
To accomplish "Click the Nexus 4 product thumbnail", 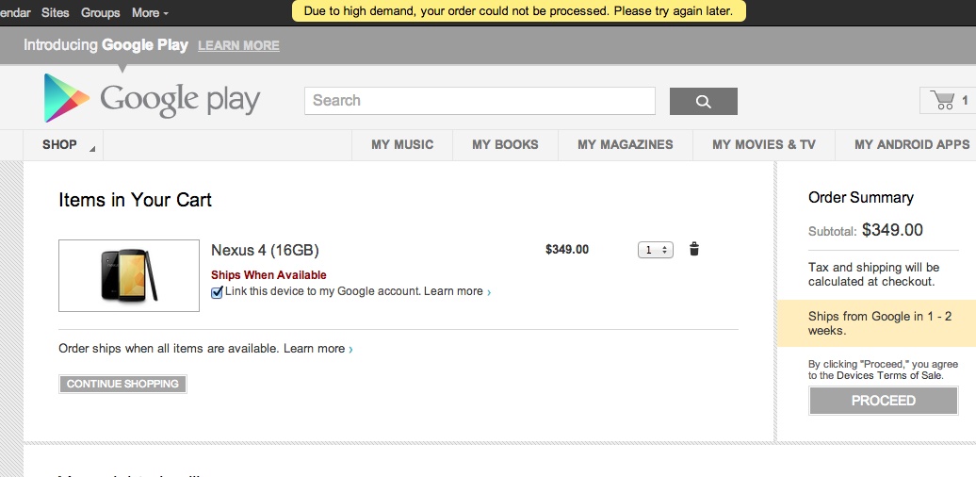I will point(129,275).
